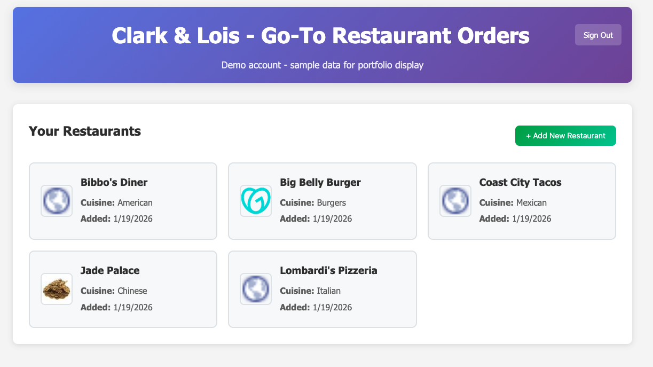Click the Jade Palace name heading
Viewport: 653px width, 367px height.
(110, 270)
